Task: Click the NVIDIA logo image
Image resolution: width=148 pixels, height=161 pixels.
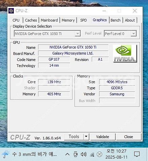Action: (x=125, y=54)
